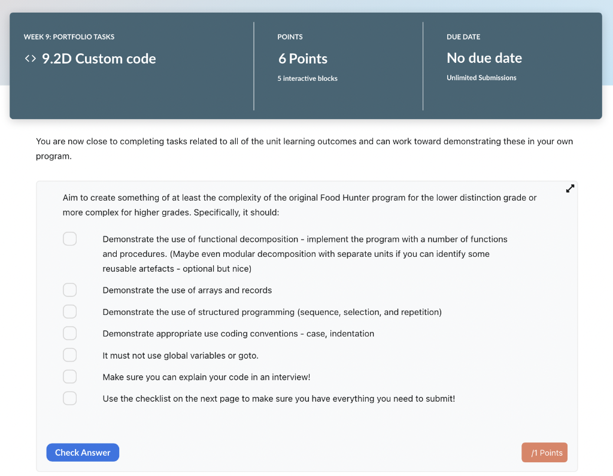Click the No due date heading
The width and height of the screenshot is (613, 476).
484,58
